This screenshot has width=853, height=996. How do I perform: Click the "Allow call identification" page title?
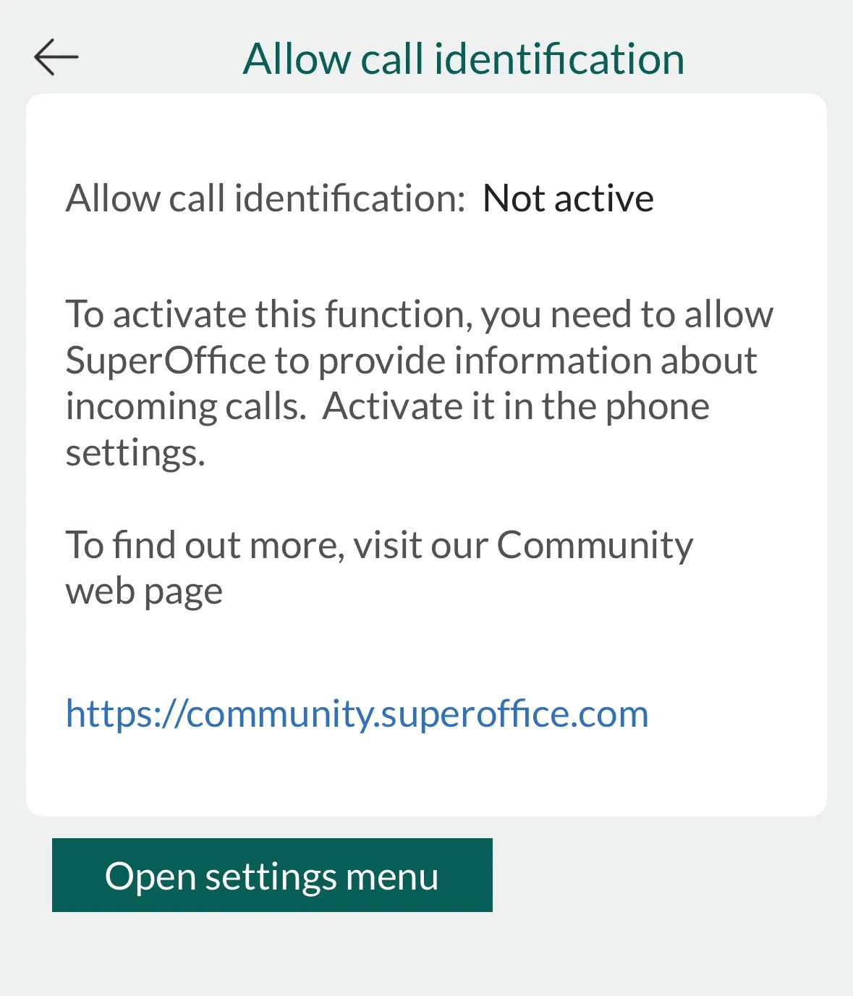(x=463, y=59)
